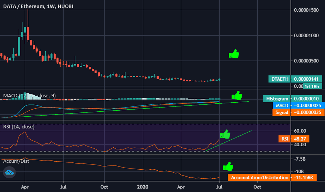Click the -10B axis level
This screenshot has width=325, height=192.
299,171
